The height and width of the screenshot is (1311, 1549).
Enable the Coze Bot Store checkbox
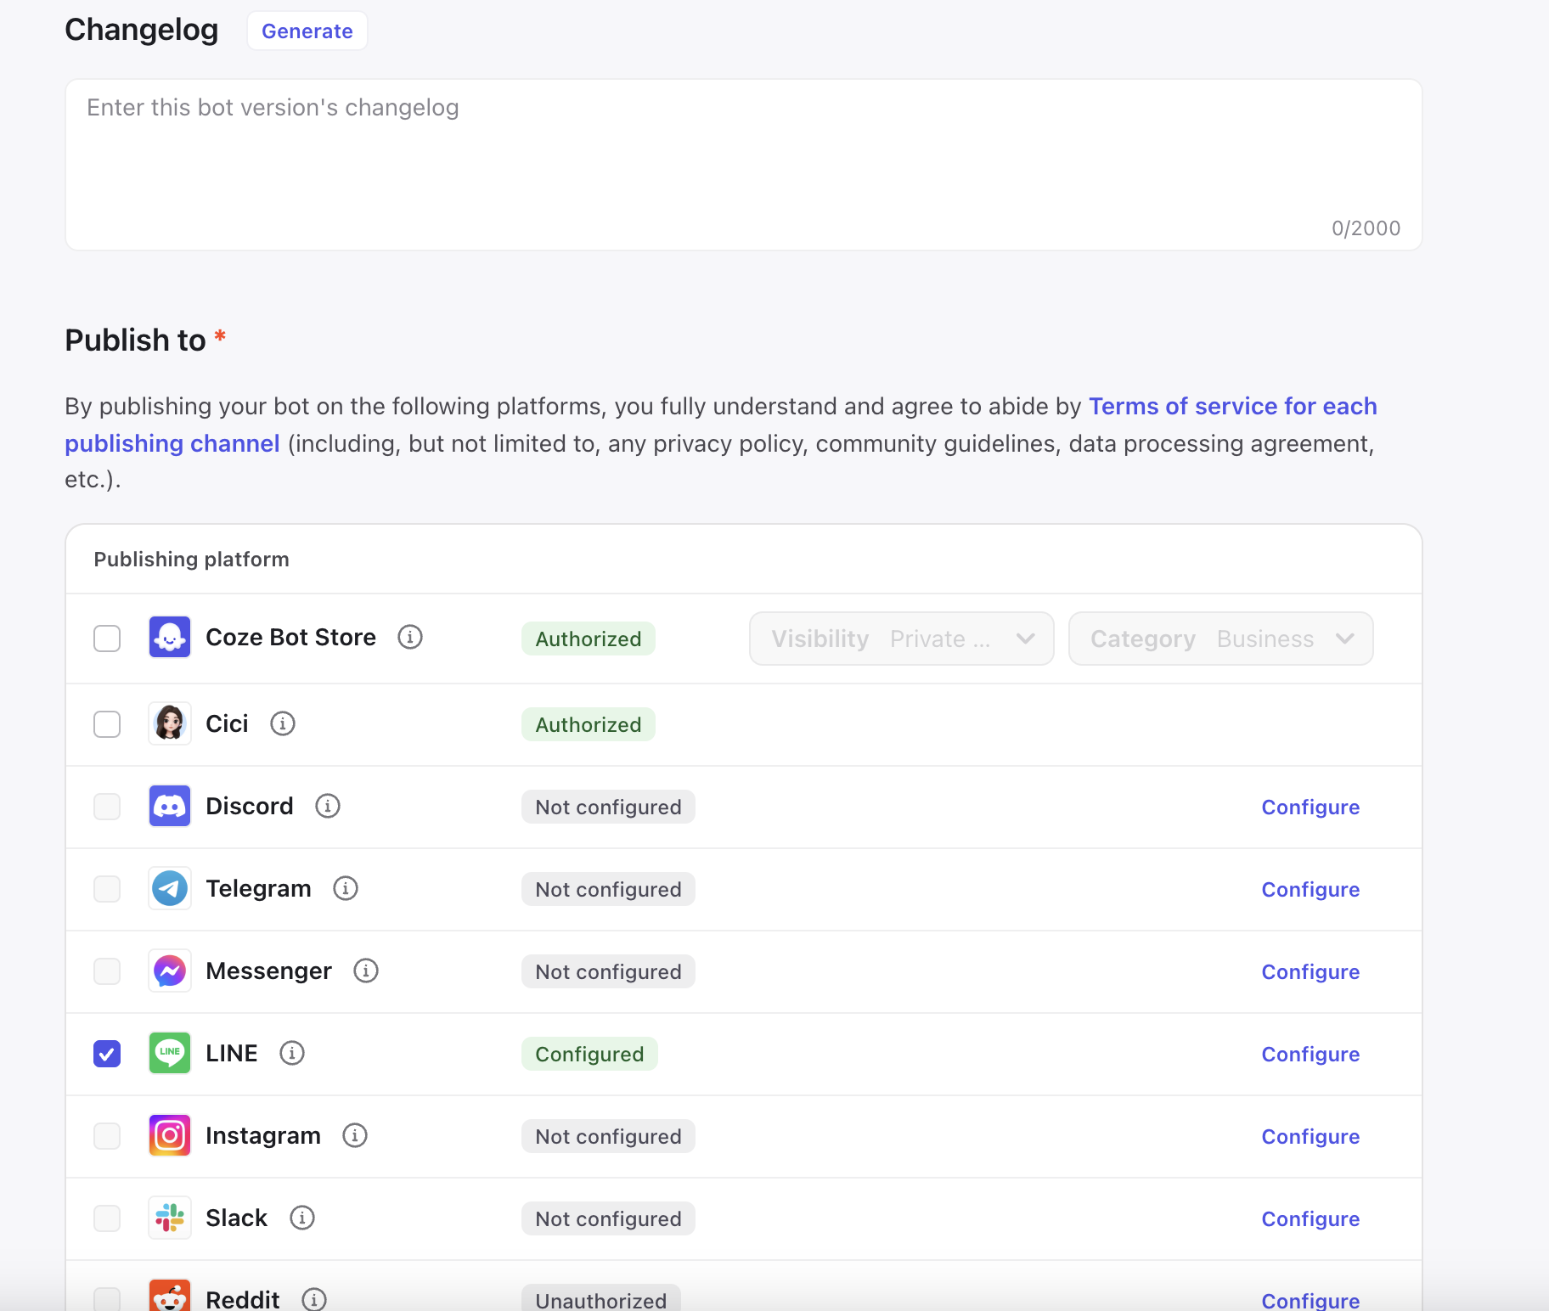107,639
